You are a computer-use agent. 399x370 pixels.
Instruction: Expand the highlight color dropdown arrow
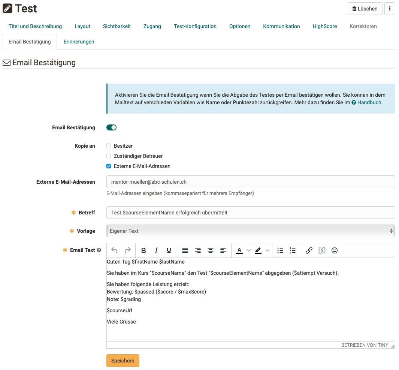[267, 250]
